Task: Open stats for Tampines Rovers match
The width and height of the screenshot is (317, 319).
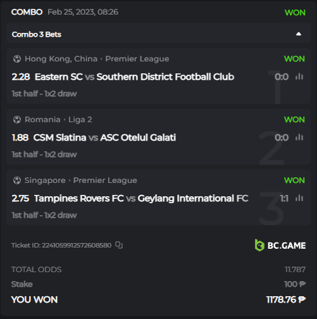Action: pos(299,198)
